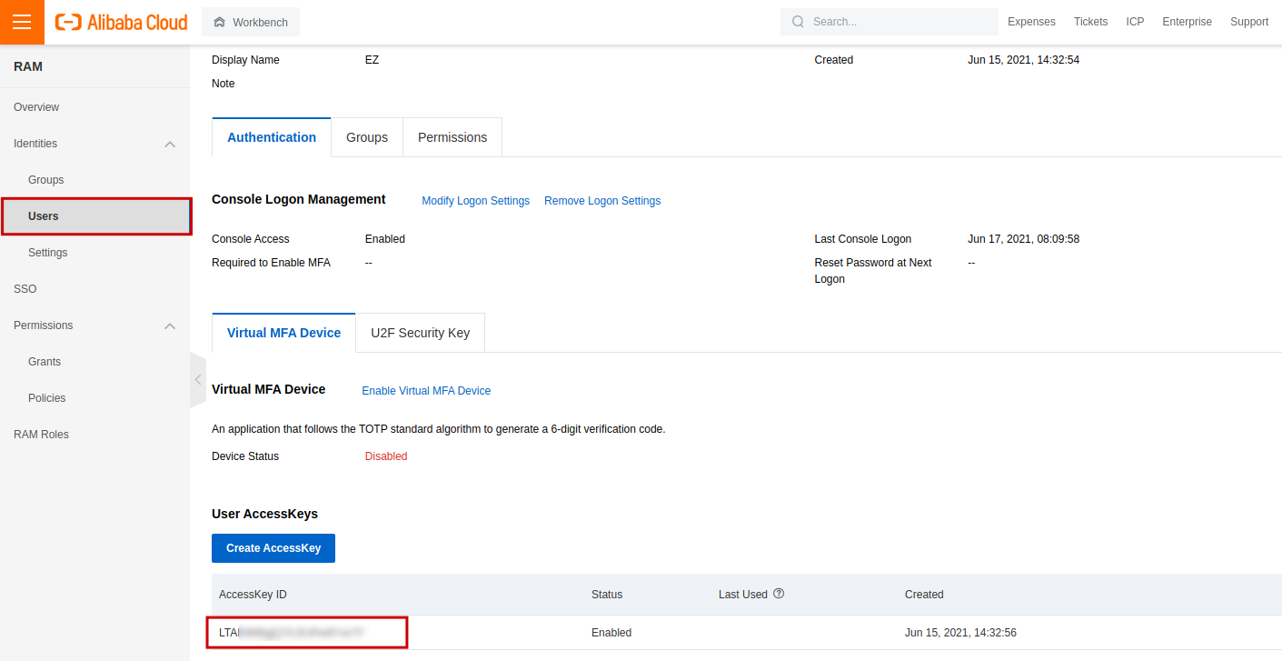The height and width of the screenshot is (661, 1282).
Task: Click Remove Logon Settings link
Action: (x=602, y=201)
